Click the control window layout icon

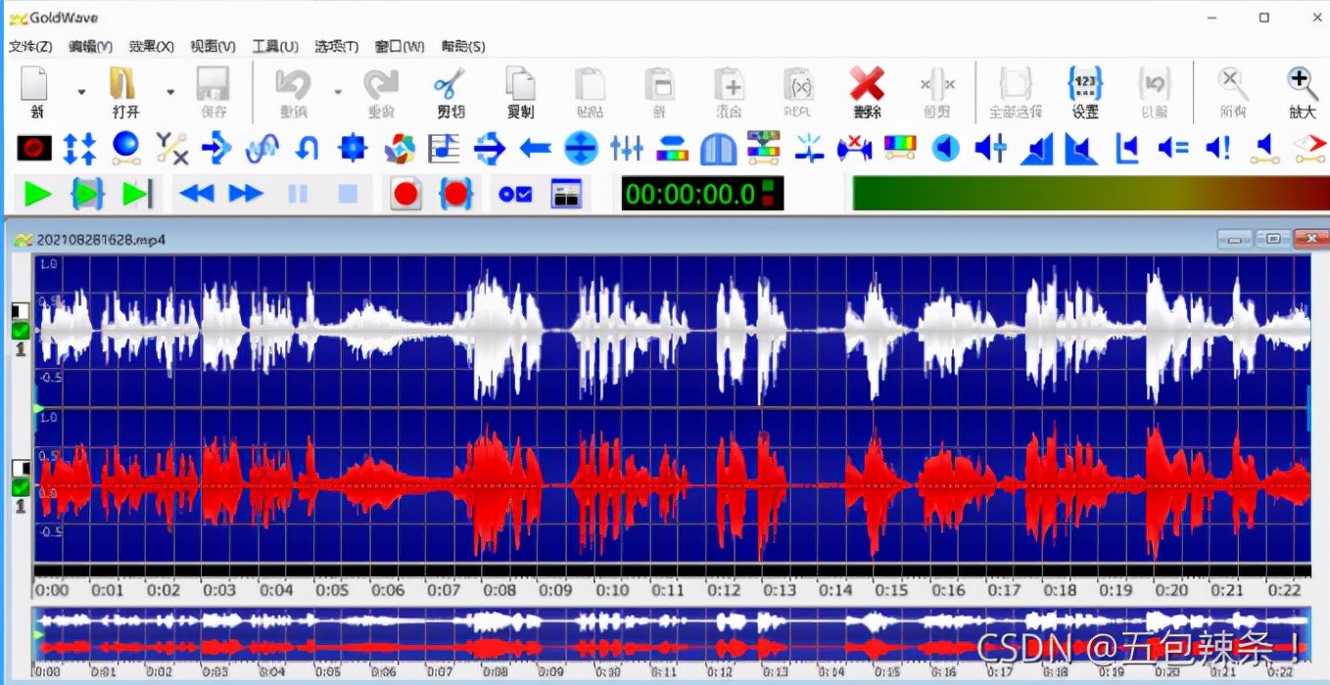click(565, 194)
